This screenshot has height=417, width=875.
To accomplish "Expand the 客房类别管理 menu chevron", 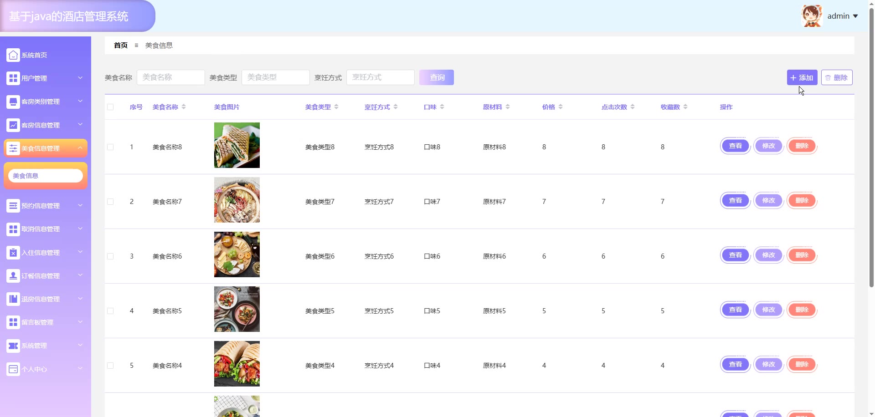I will [x=80, y=101].
